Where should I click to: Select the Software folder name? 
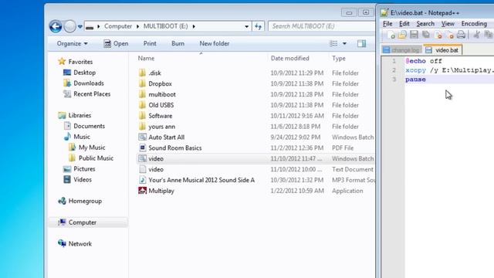[161, 116]
